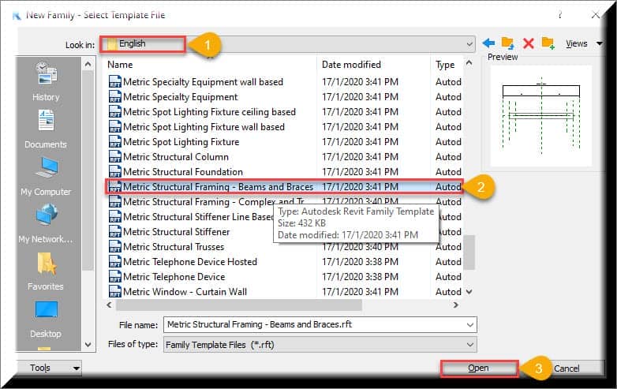This screenshot has width=617, height=389.
Task: Click the Help question mark button
Action: click(x=559, y=15)
